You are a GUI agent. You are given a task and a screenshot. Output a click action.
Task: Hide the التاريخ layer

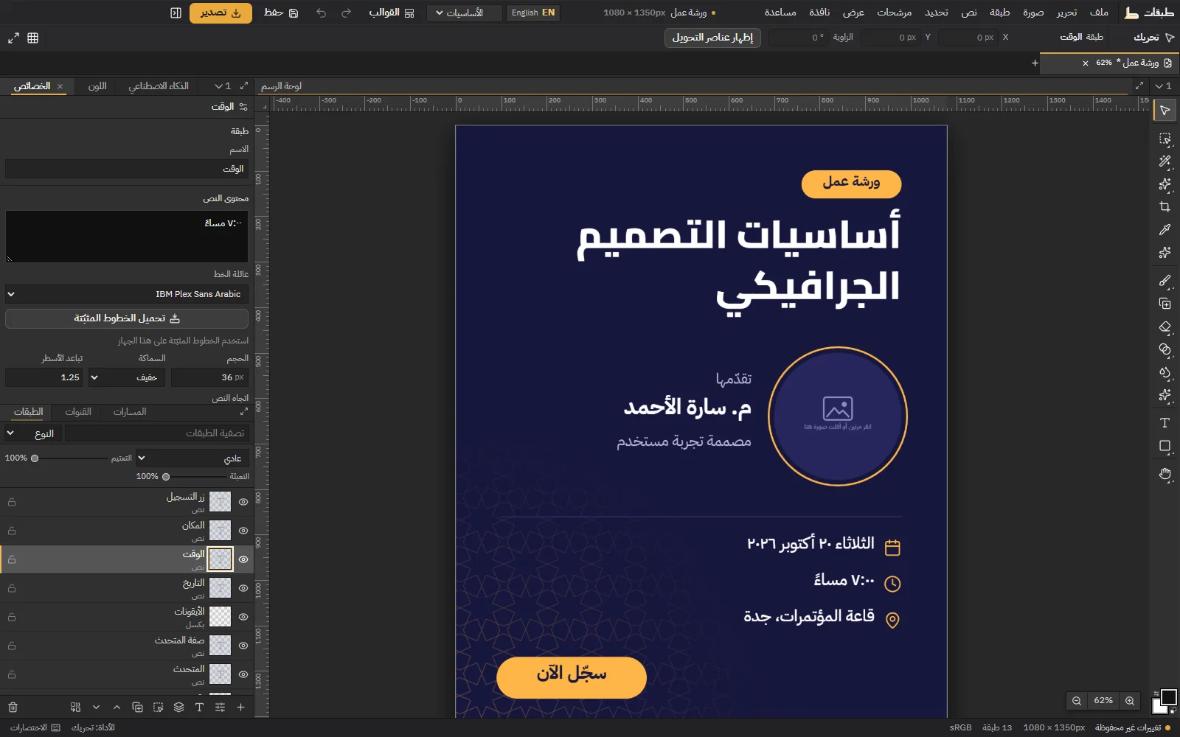243,588
